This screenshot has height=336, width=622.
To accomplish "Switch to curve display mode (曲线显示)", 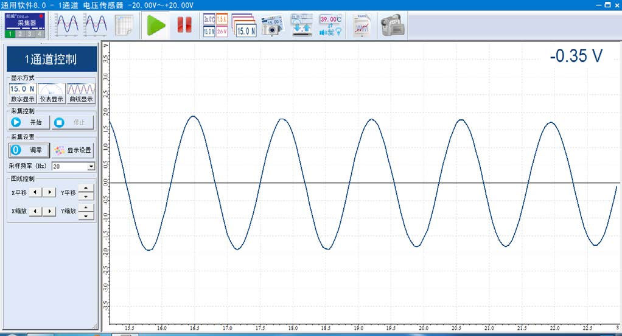I will coord(81,93).
